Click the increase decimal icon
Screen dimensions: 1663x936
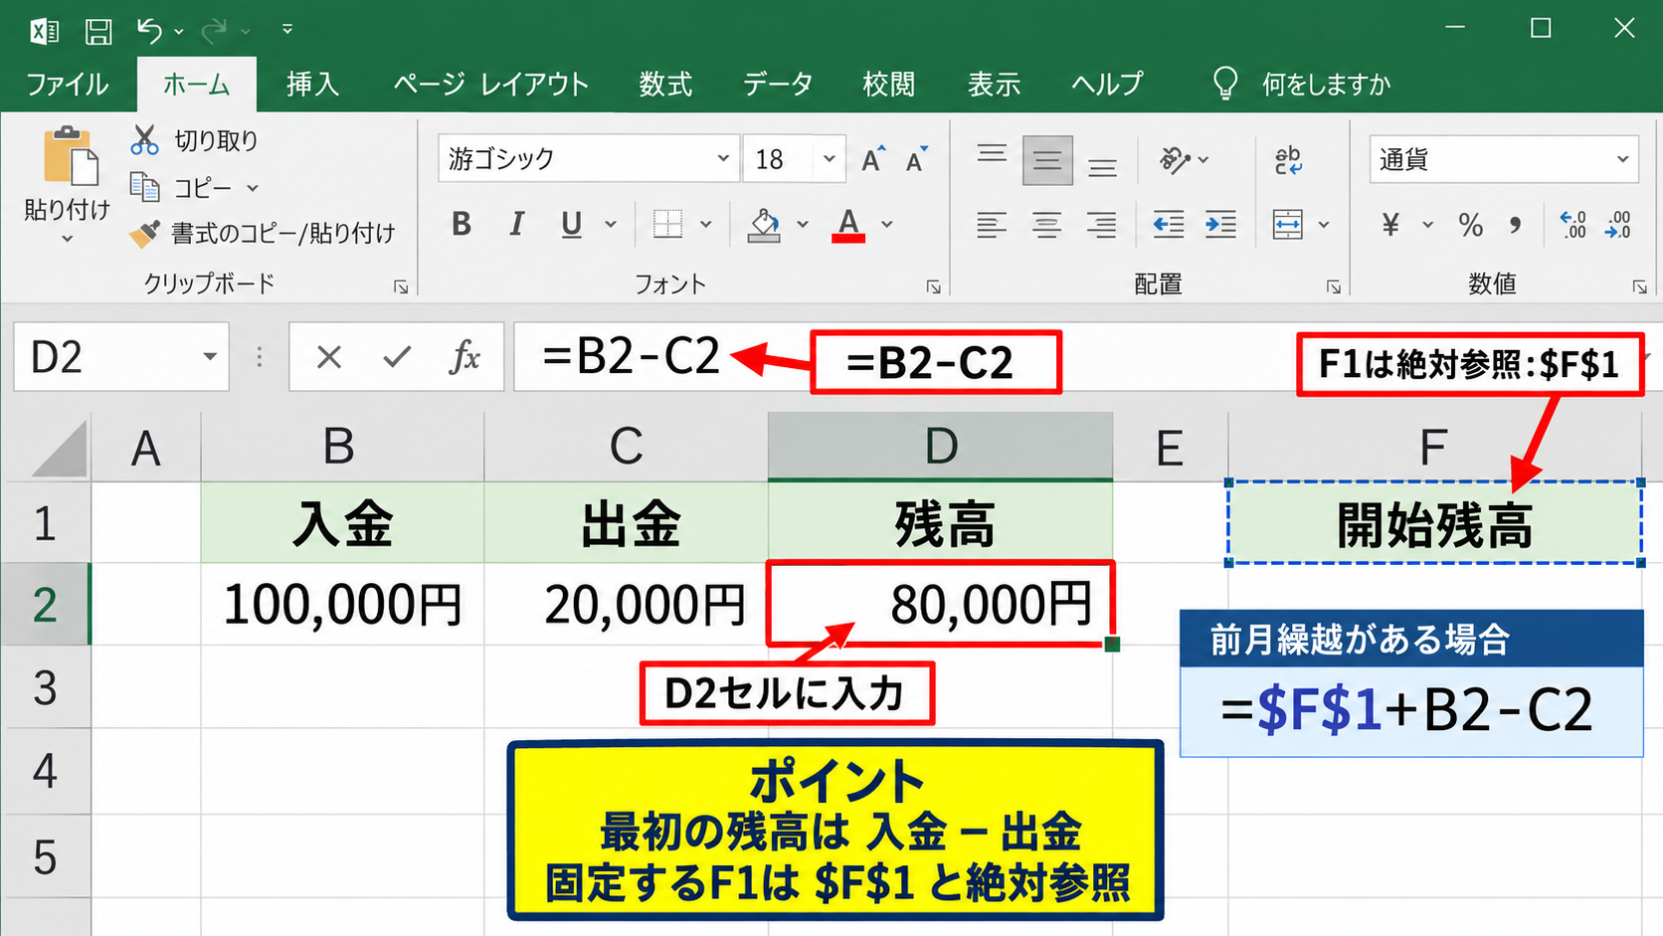1573,225
